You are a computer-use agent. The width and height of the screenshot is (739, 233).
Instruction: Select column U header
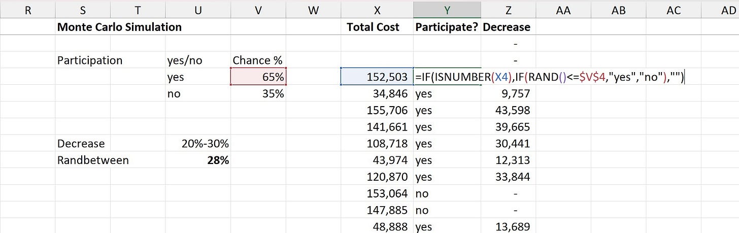pyautogui.click(x=197, y=10)
